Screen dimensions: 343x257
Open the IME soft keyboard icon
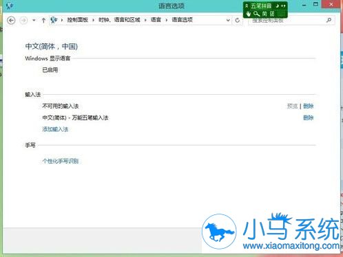click(272, 14)
